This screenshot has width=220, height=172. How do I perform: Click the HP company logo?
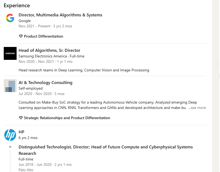click(10, 135)
